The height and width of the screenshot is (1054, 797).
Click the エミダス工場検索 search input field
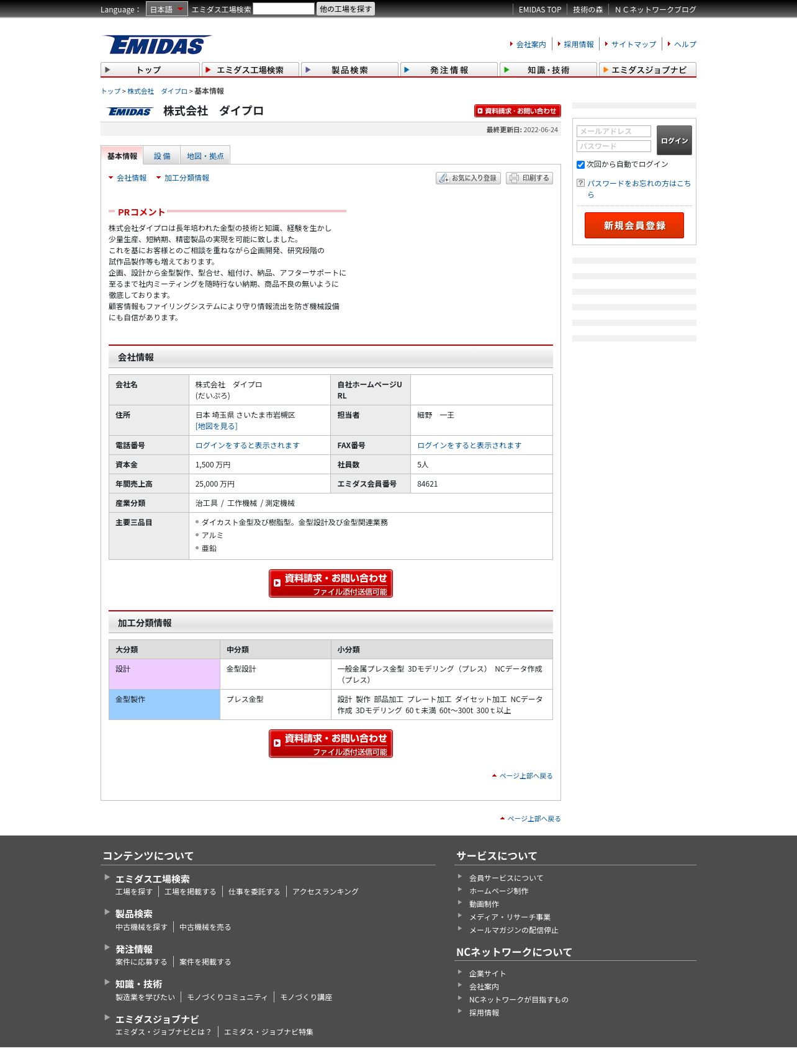(x=284, y=9)
